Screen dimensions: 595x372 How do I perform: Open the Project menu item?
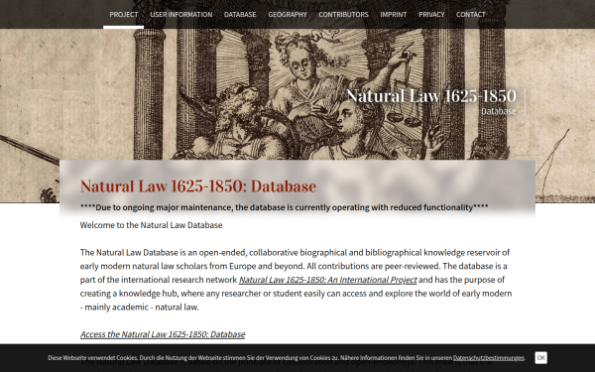pyautogui.click(x=123, y=15)
